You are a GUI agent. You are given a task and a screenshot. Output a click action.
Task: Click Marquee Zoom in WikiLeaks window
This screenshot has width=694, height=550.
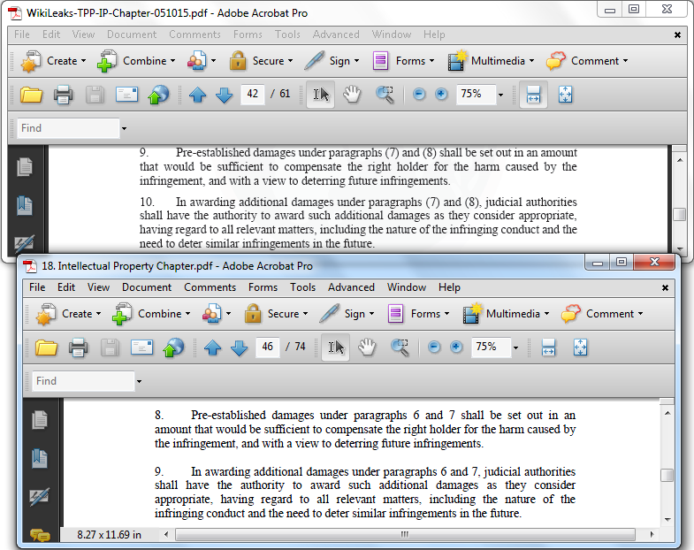[x=385, y=95]
